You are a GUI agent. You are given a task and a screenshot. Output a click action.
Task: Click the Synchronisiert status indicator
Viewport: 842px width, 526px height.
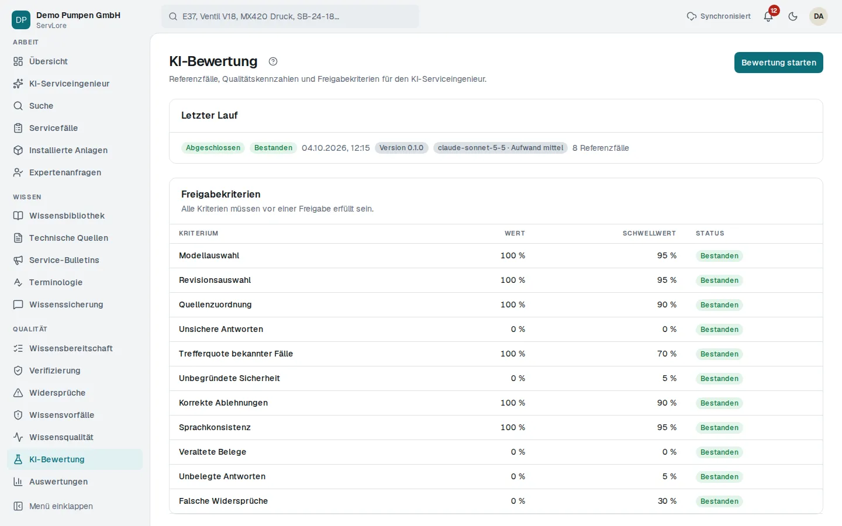click(x=719, y=16)
